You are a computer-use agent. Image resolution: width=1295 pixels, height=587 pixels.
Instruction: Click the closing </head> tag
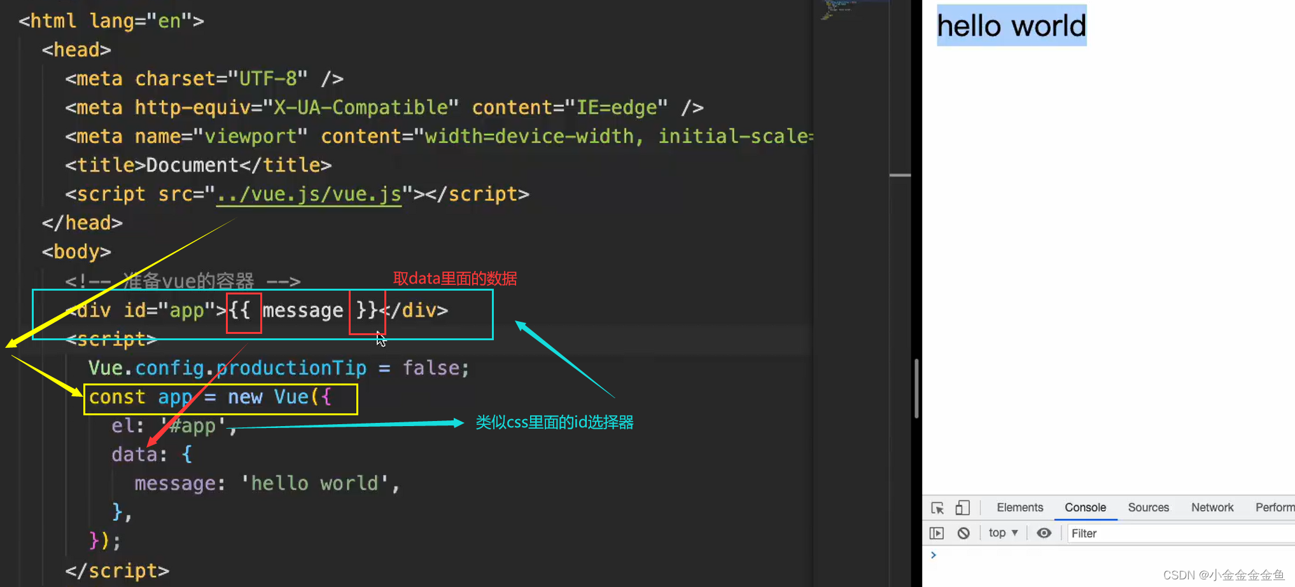[82, 223]
